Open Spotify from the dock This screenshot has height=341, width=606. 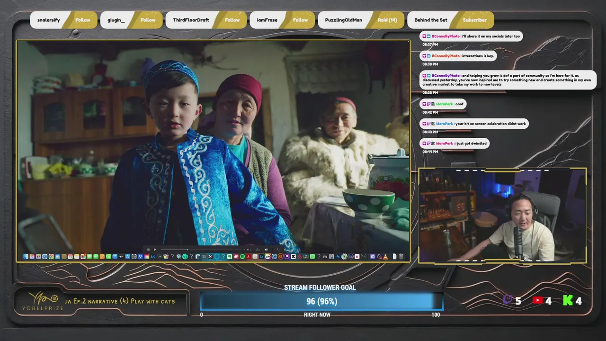point(242,256)
